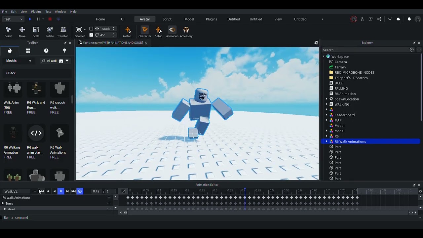Open the Test mode dropdown
423x238 pixels.
pyautogui.click(x=13, y=19)
